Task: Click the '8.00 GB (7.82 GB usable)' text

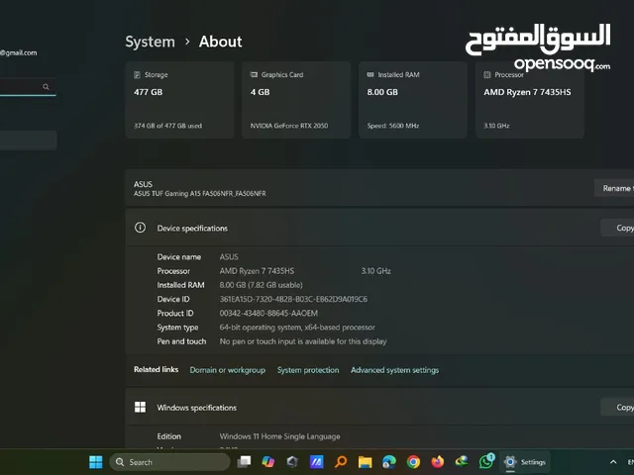Action: point(261,285)
